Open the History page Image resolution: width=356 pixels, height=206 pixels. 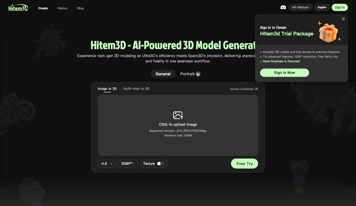click(62, 8)
